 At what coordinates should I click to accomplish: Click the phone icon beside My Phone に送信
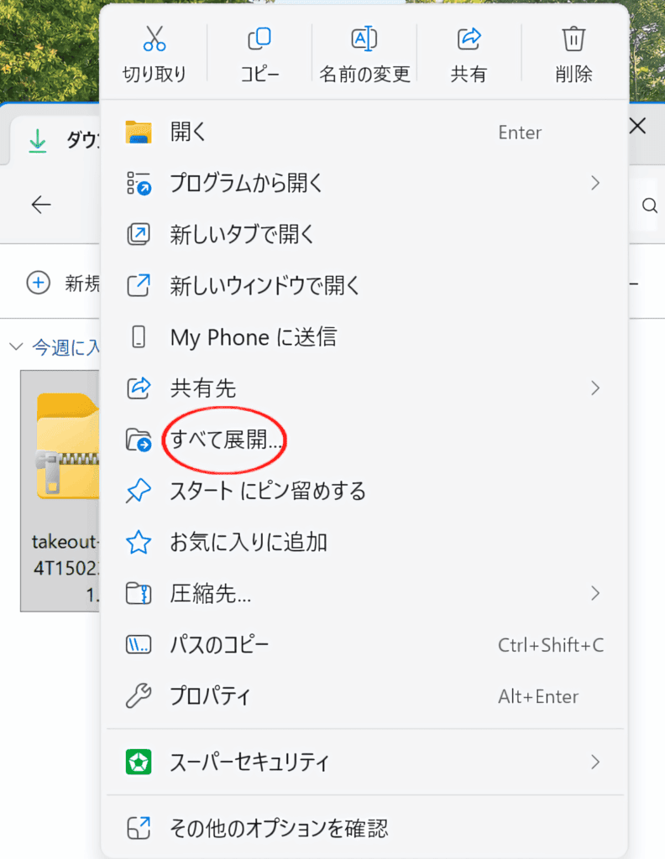pos(139,337)
